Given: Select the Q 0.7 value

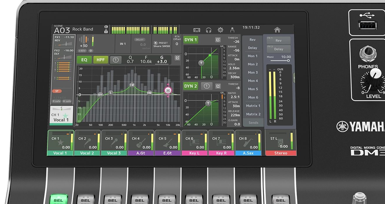Looking at the screenshot, I should pos(130,59).
